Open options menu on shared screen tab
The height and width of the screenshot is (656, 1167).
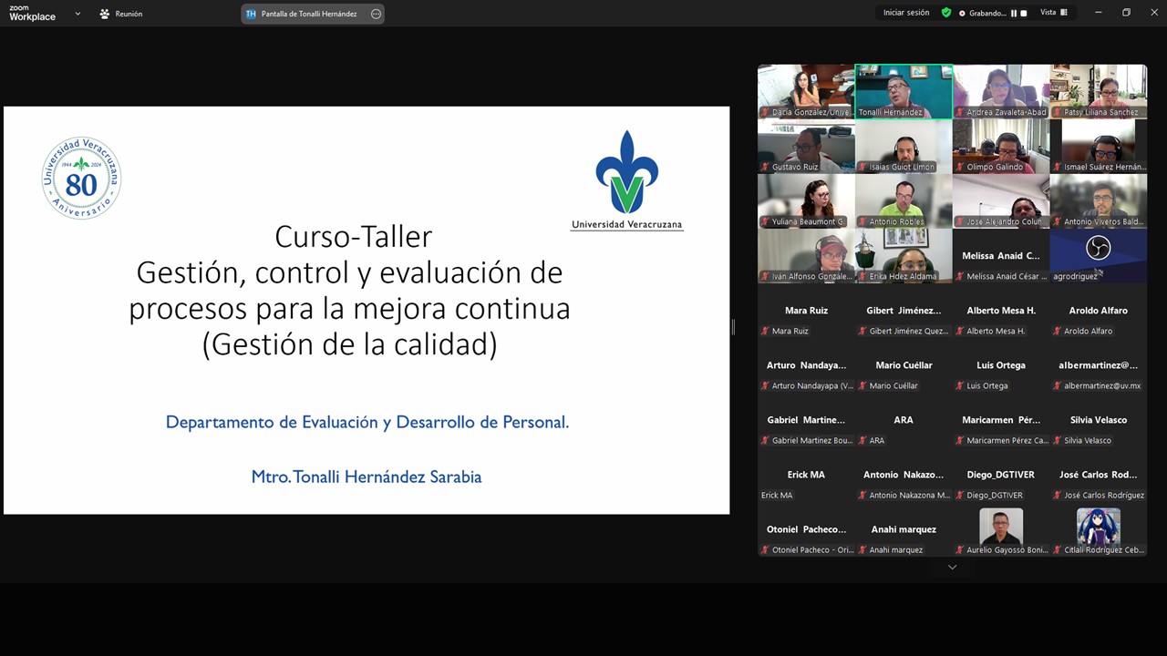tap(375, 14)
